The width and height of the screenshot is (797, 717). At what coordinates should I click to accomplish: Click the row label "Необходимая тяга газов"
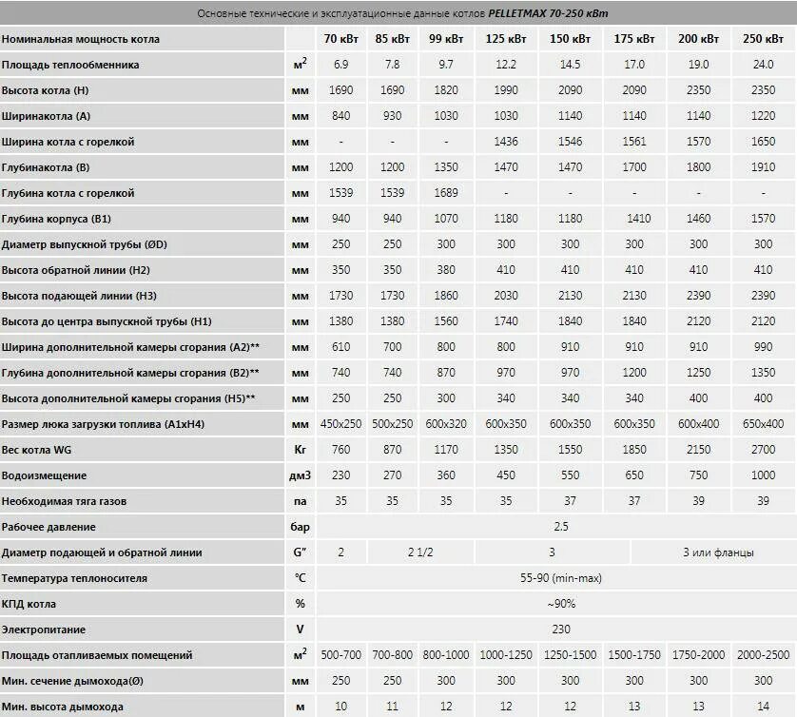pos(64,501)
